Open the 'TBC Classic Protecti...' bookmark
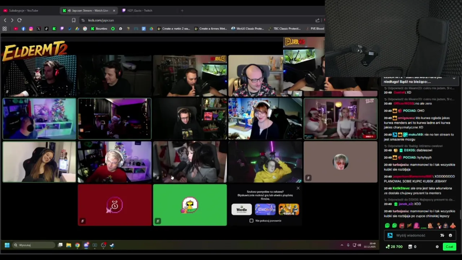Screen dimensions: 462x260 click(284, 29)
